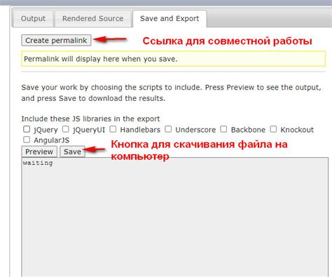Switch to the Output tab
332x277 pixels.
point(33,18)
